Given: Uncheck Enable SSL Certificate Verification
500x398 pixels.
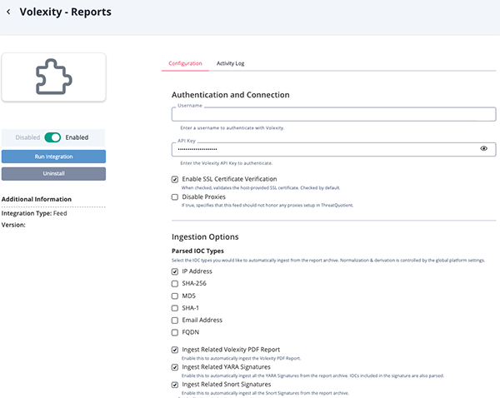Looking at the screenshot, I should click(175, 179).
